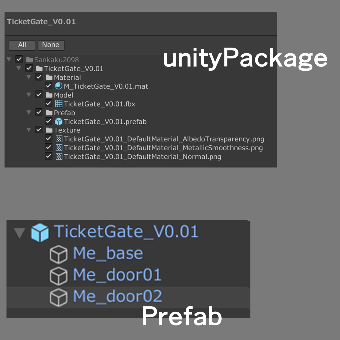Viewport: 340px width, 340px height.
Task: Toggle the Sankaku2098 root folder checkbox
Action: (x=19, y=59)
